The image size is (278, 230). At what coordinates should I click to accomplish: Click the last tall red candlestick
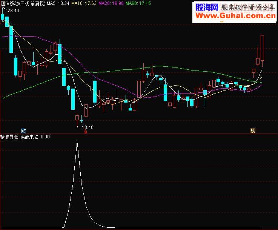pyautogui.click(x=262, y=51)
